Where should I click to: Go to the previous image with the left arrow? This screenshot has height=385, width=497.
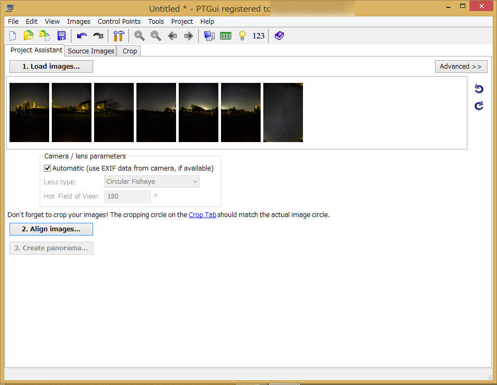(172, 36)
